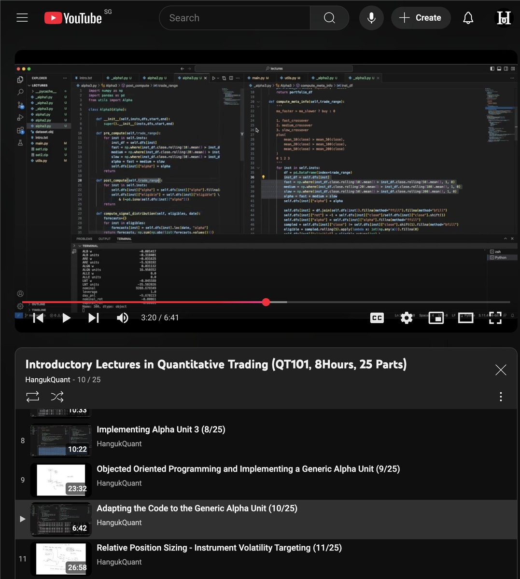This screenshot has height=579, width=520.
Task: Close the playlist panel
Action: pos(501,370)
